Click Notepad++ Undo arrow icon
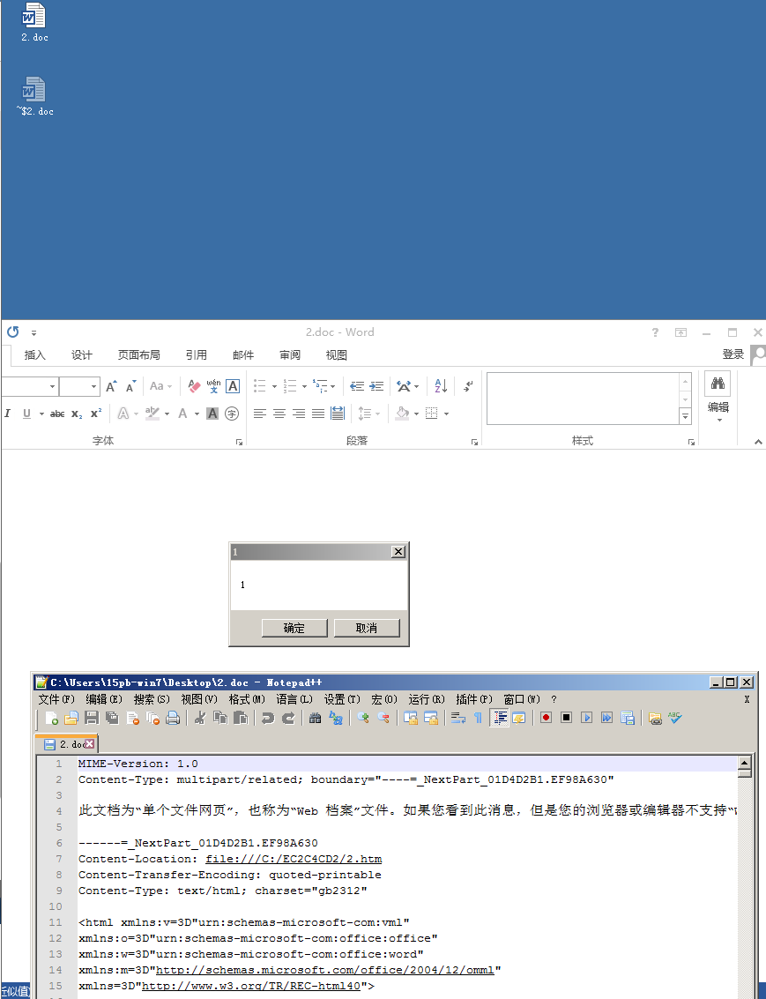This screenshot has width=766, height=999. [x=266, y=718]
